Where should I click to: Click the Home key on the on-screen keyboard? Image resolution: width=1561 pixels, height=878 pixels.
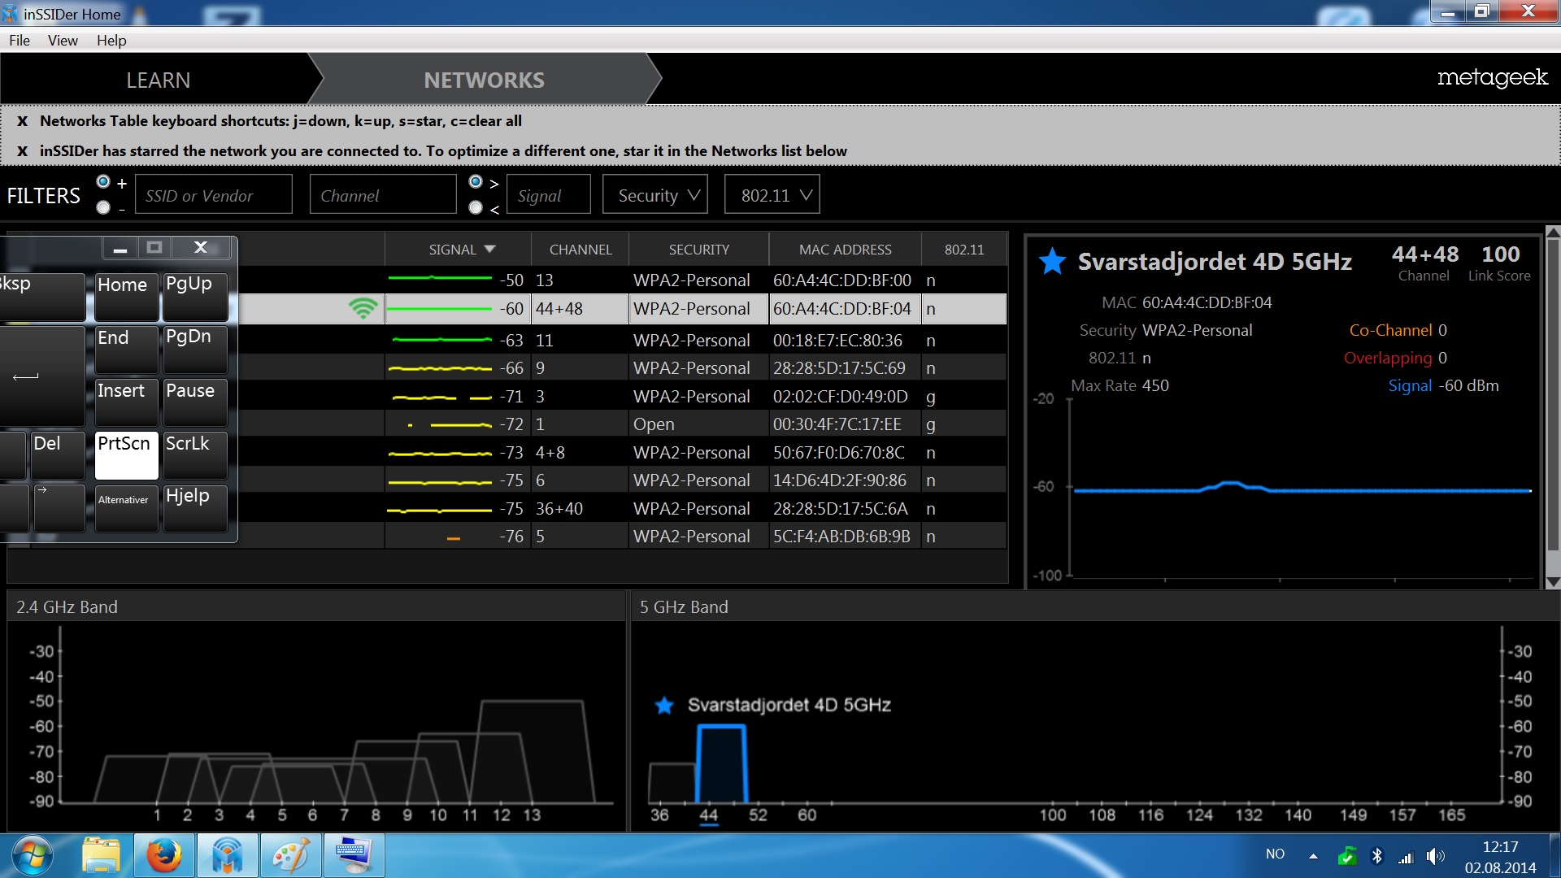pyautogui.click(x=126, y=297)
